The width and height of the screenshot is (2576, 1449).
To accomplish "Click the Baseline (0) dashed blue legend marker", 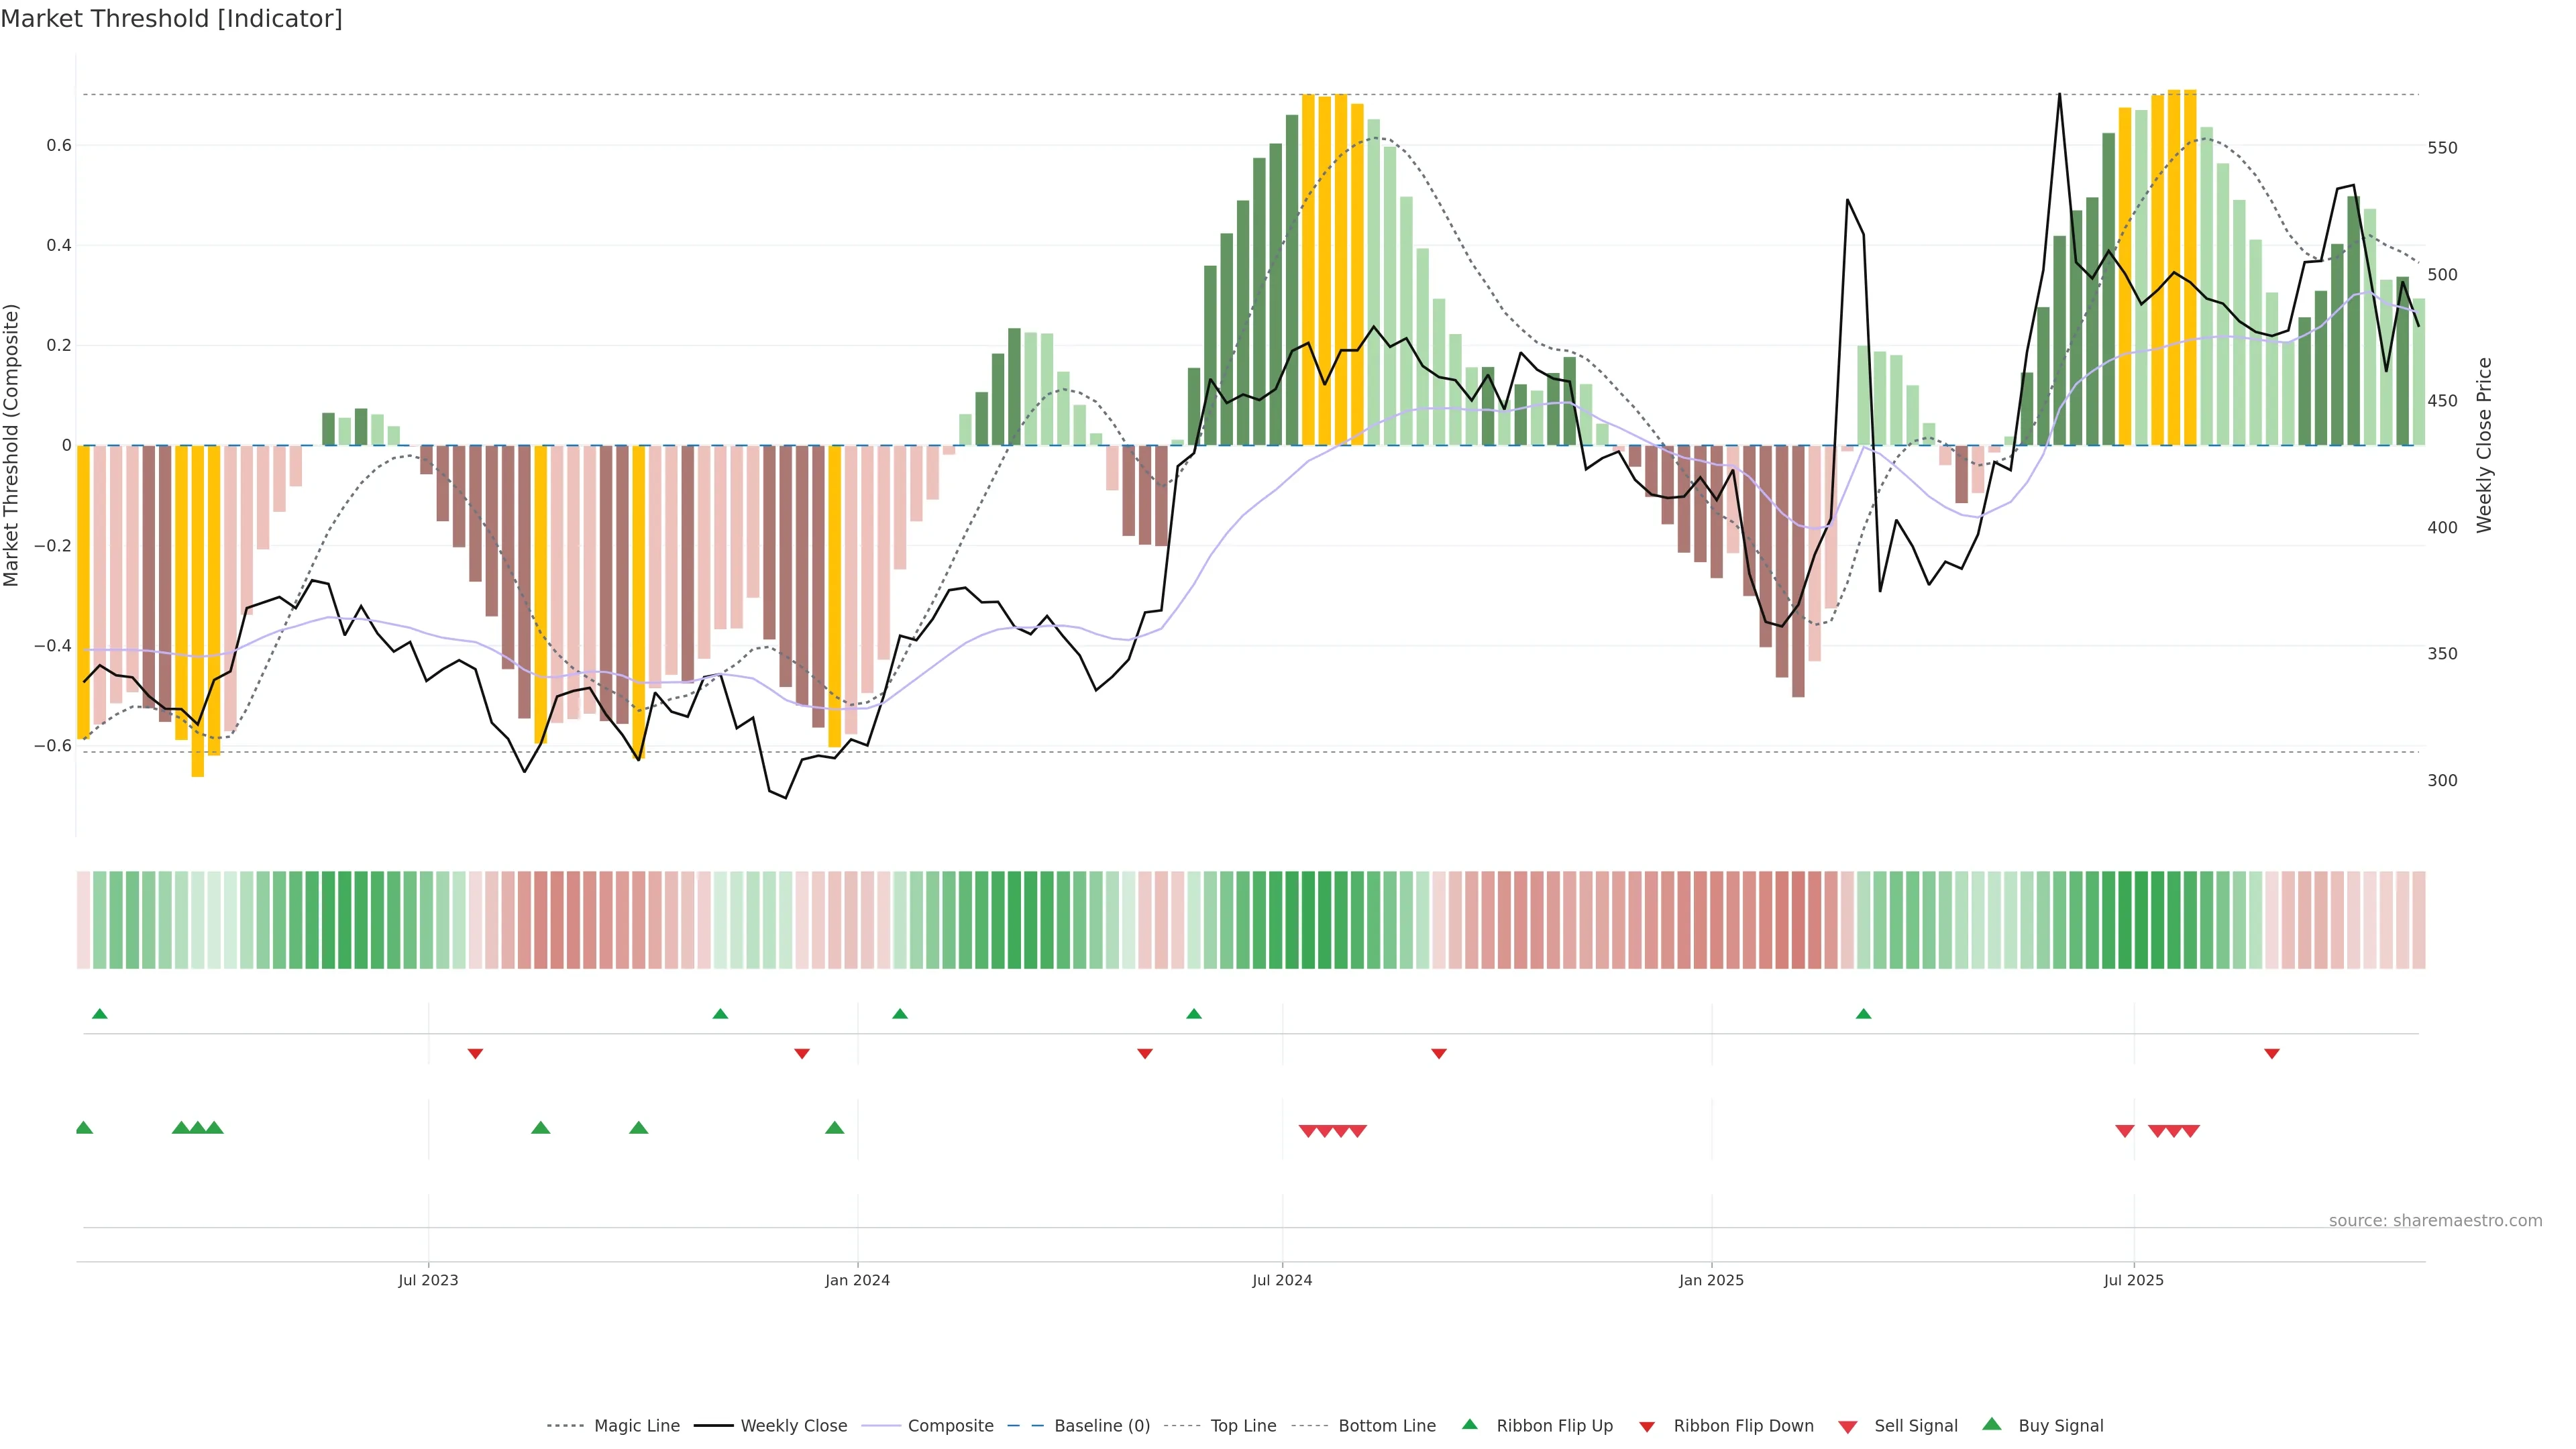I will (x=1025, y=1425).
